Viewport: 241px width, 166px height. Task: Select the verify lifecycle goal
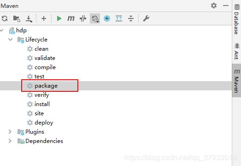click(41, 95)
